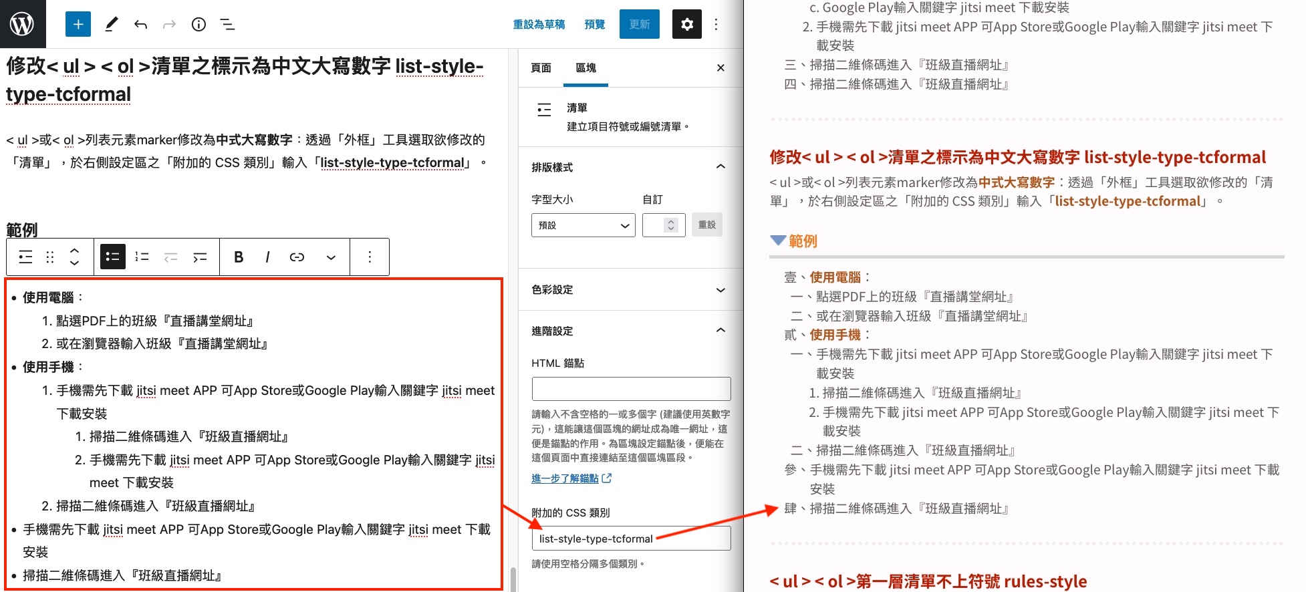
Task: Click the 清單 block description title
Action: click(577, 108)
